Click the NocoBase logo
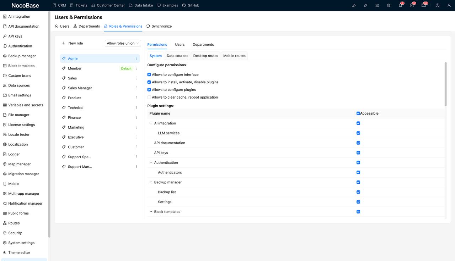 pos(25,5)
